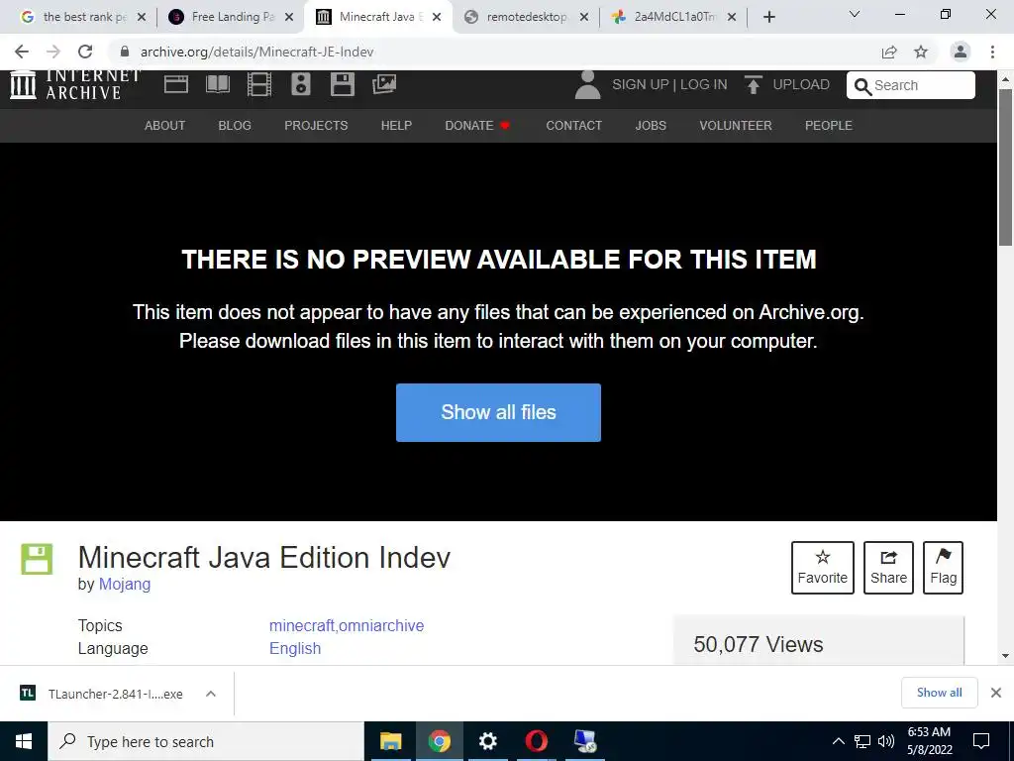The height and width of the screenshot is (761, 1014).
Task: Reload the page with the refresh icon
Action: tap(85, 52)
